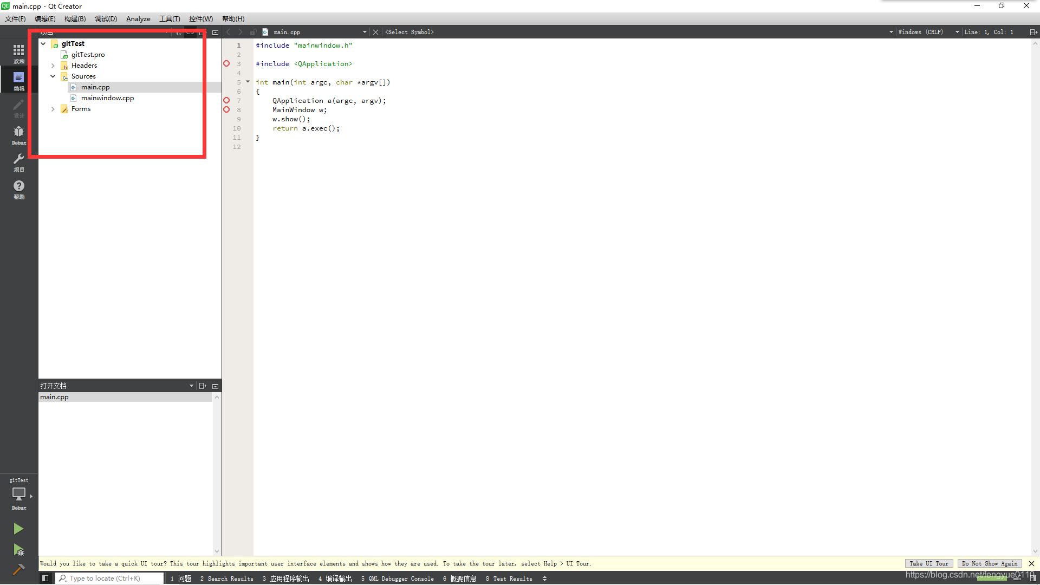This screenshot has width=1040, height=585.
Task: Open mainwindow.cpp in the project tree
Action: [x=107, y=98]
